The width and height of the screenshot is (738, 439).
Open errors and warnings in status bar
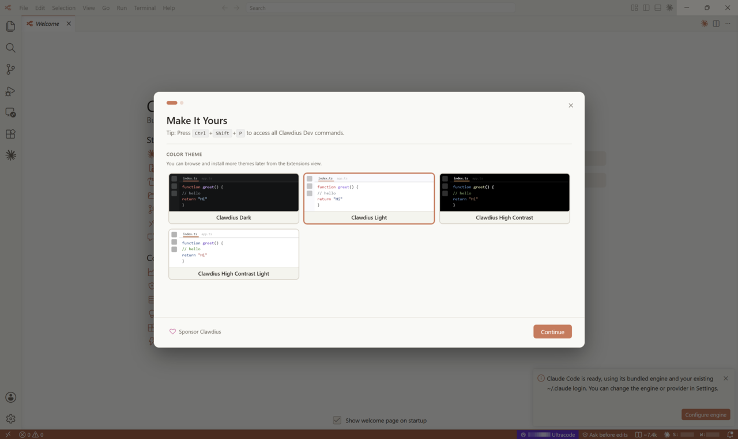point(31,434)
